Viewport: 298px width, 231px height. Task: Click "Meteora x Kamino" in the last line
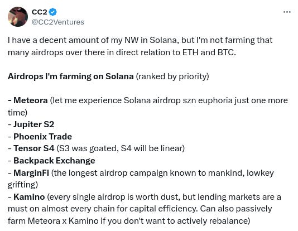[x=63, y=221]
